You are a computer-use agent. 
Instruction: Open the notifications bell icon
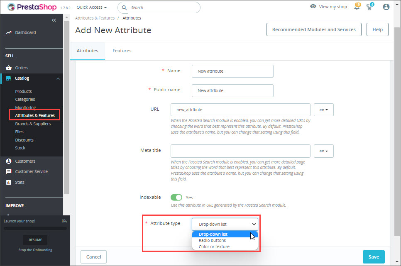pos(357,6)
